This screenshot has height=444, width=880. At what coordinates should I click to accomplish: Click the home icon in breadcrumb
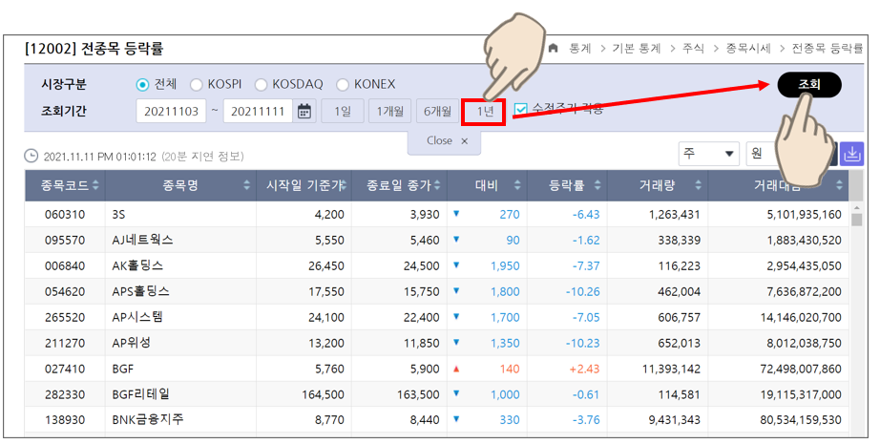pos(553,49)
